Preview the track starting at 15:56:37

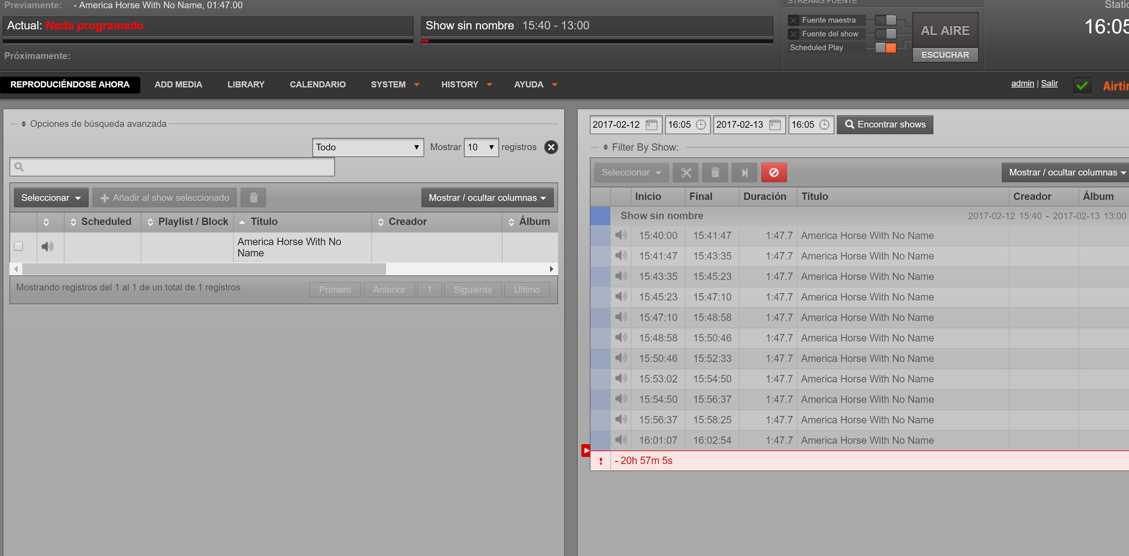point(621,419)
